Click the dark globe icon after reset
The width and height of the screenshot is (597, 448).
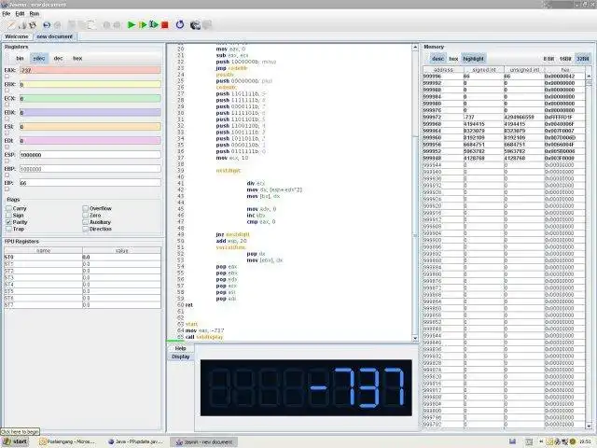[195, 25]
